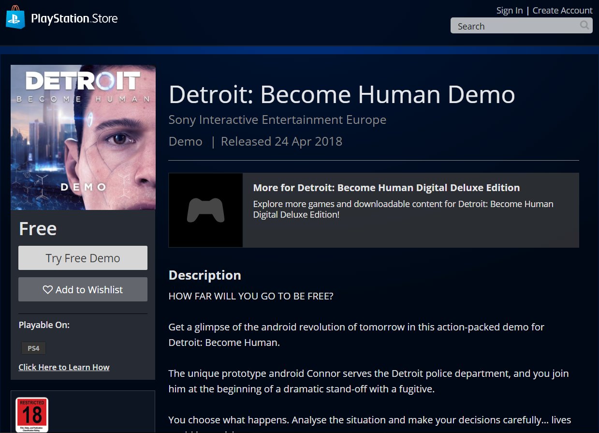The image size is (599, 433).
Task: Click Try Free Demo
Action: [82, 257]
